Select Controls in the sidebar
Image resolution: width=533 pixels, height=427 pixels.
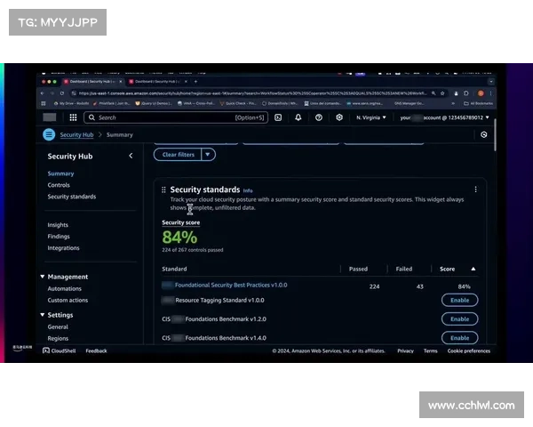(59, 185)
